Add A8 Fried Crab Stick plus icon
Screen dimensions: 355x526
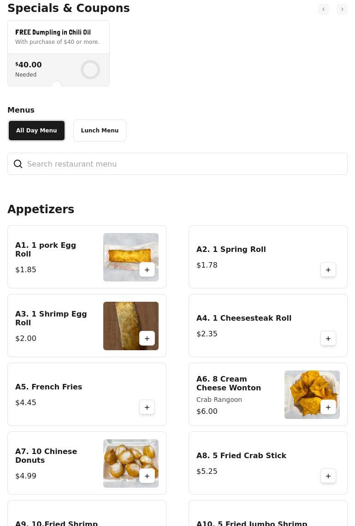tap(328, 476)
